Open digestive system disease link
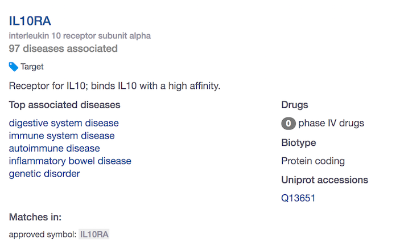The image size is (404, 245). point(64,123)
